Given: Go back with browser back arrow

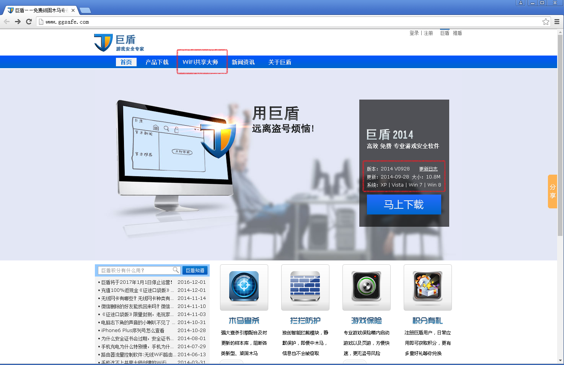Looking at the screenshot, I should pos(7,22).
